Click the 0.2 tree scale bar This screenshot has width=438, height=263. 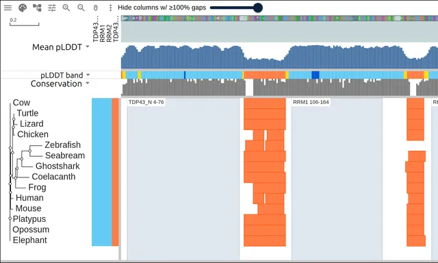[25, 22]
